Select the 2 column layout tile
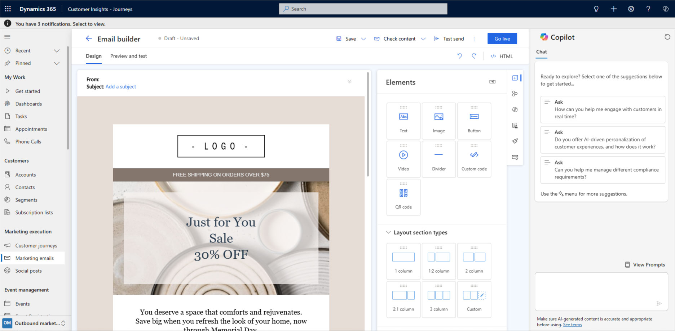This screenshot has height=331, width=675. pos(474,261)
